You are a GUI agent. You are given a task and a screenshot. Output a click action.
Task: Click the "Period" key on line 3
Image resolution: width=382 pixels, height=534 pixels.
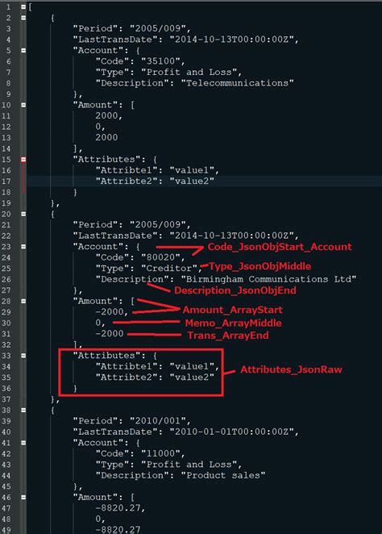point(96,28)
